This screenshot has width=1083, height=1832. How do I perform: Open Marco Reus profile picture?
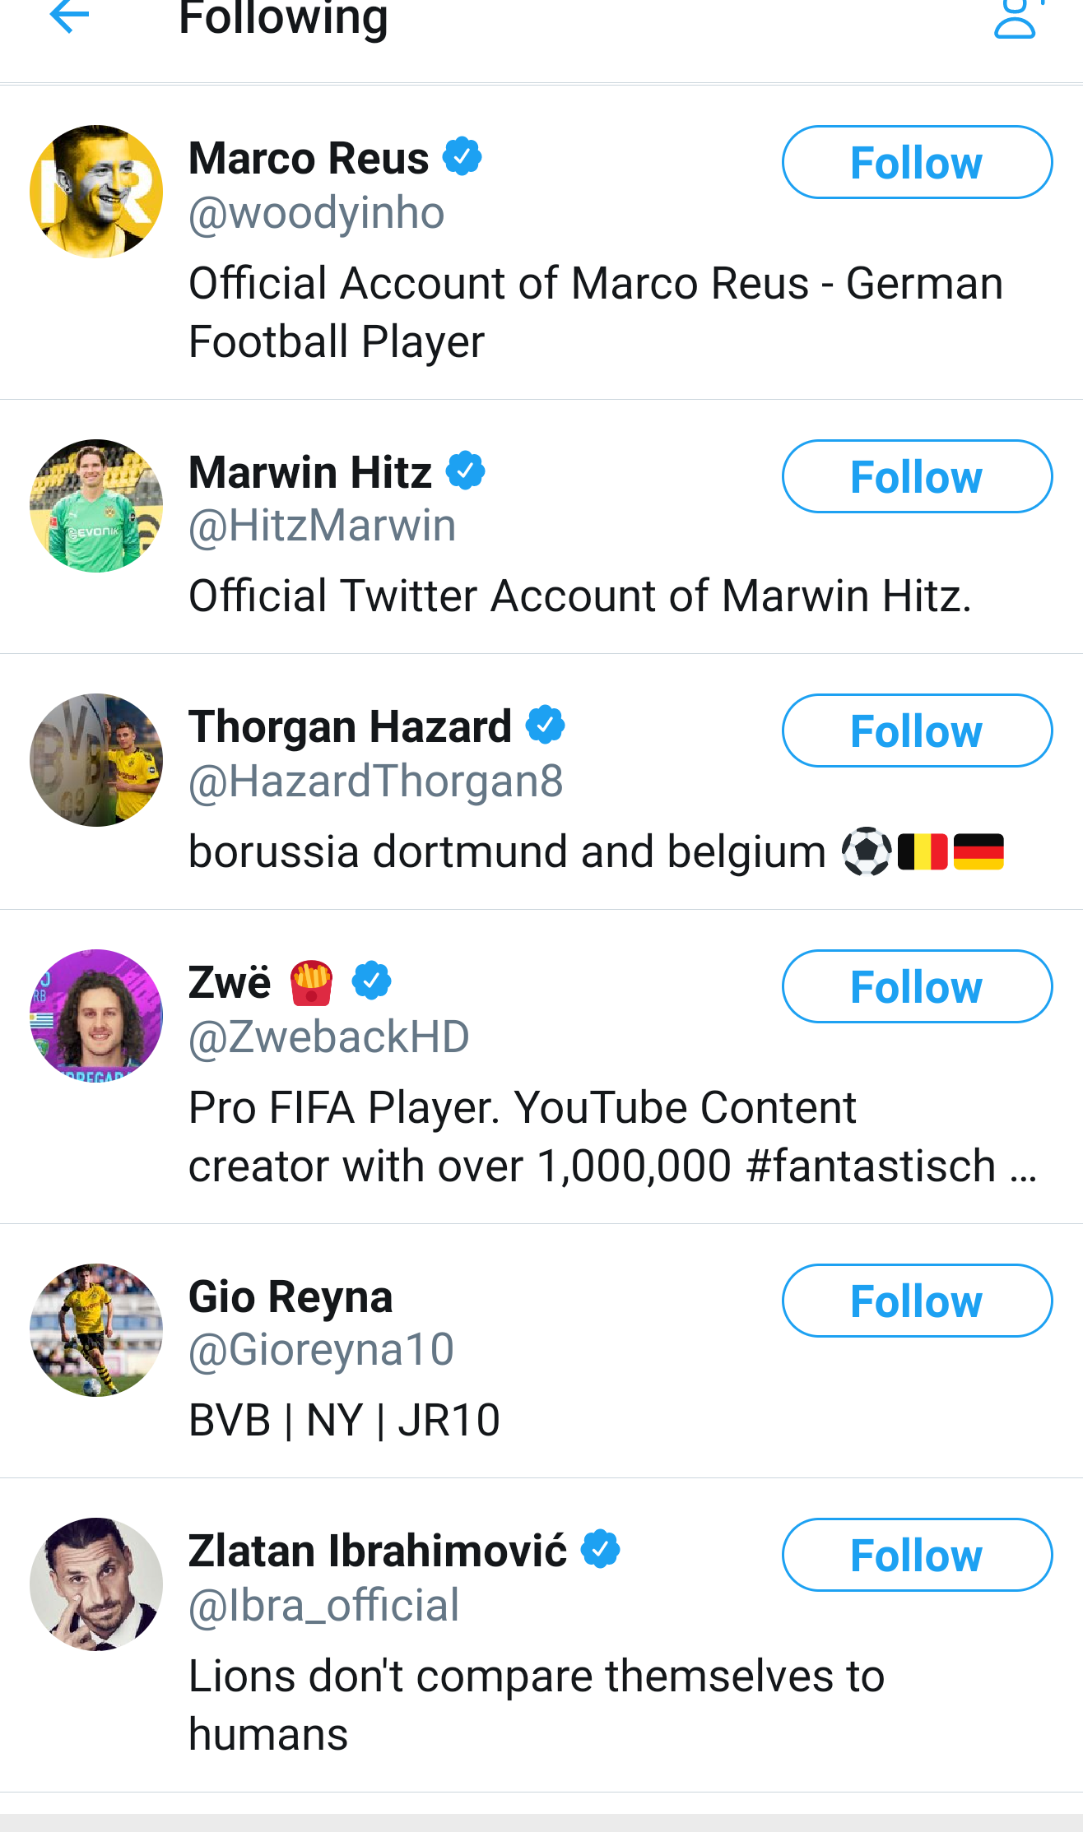(96, 192)
